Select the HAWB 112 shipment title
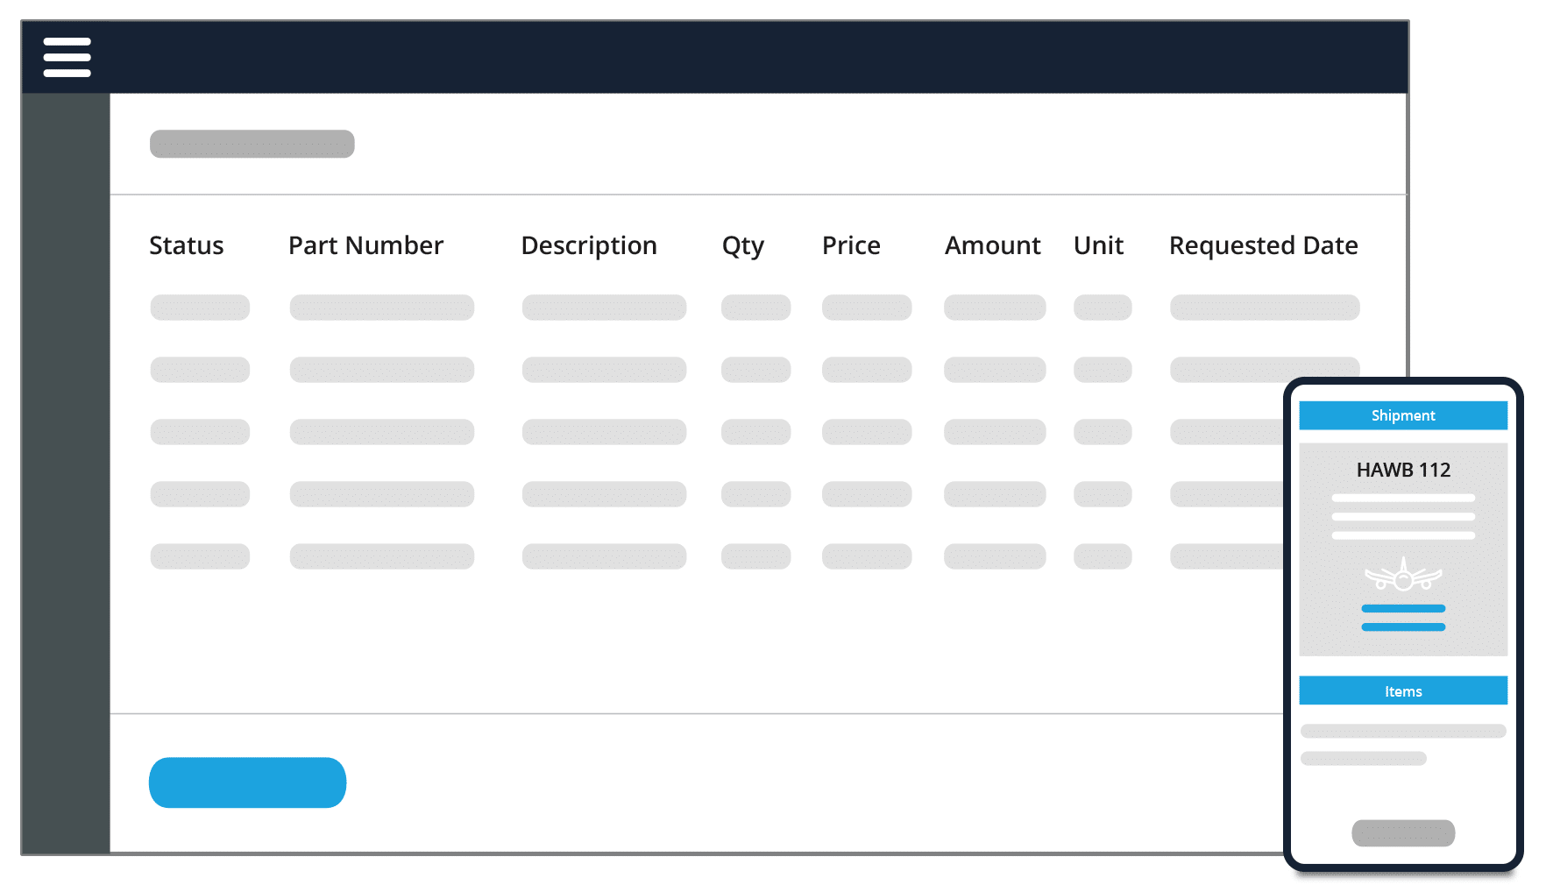Screen dimensions: 1546x892 tap(1402, 470)
